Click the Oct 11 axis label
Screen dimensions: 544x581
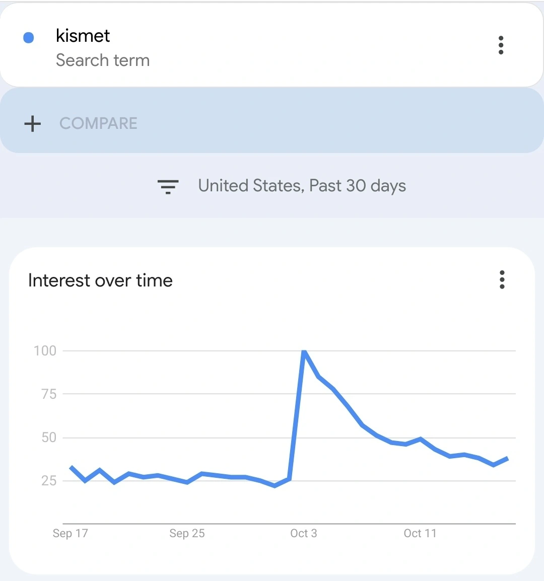420,534
